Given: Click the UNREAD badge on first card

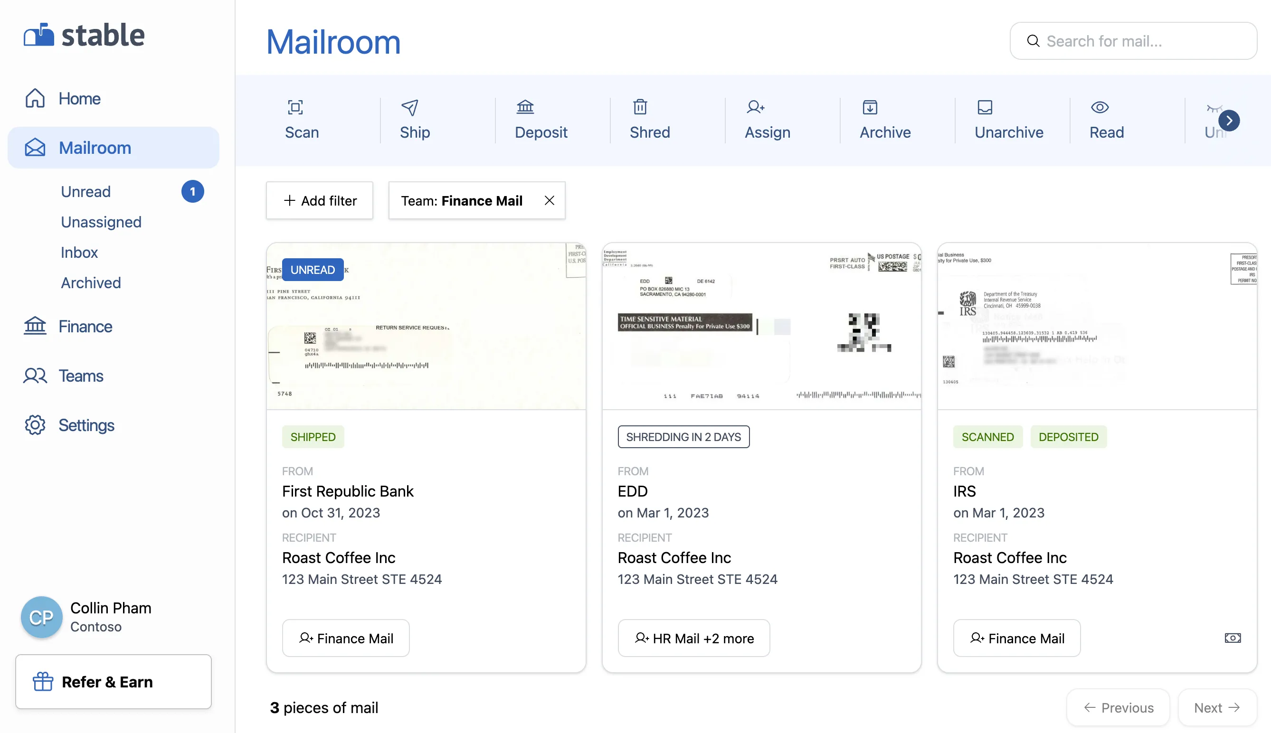Looking at the screenshot, I should click(313, 270).
